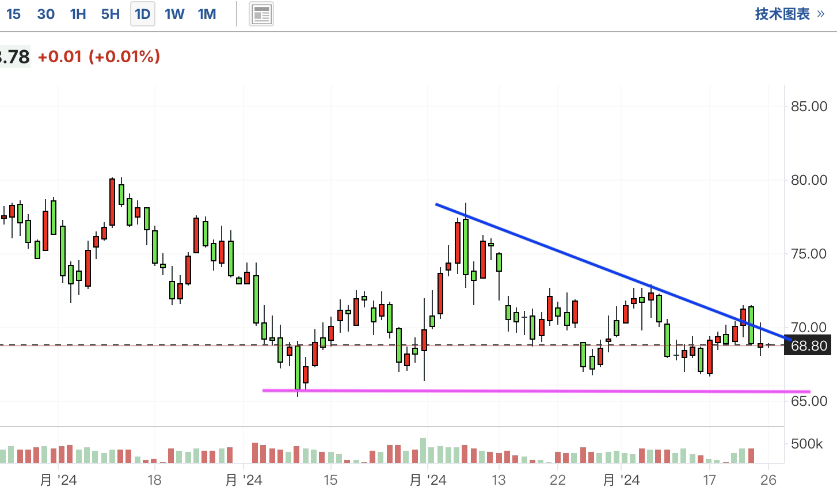The width and height of the screenshot is (837, 502).
Task: Switch to the 1H timeframe
Action: point(78,14)
